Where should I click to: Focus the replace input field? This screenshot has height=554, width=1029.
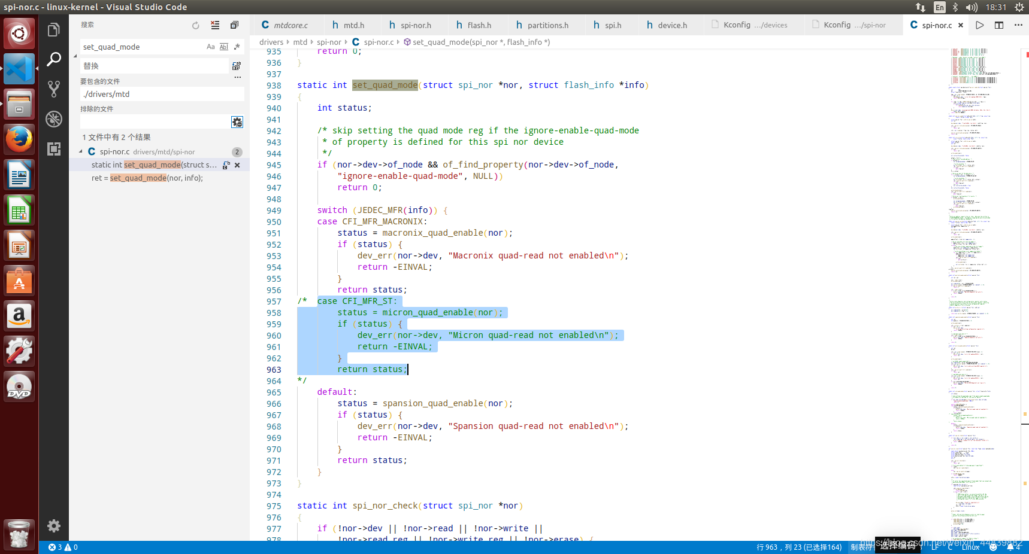click(x=155, y=66)
